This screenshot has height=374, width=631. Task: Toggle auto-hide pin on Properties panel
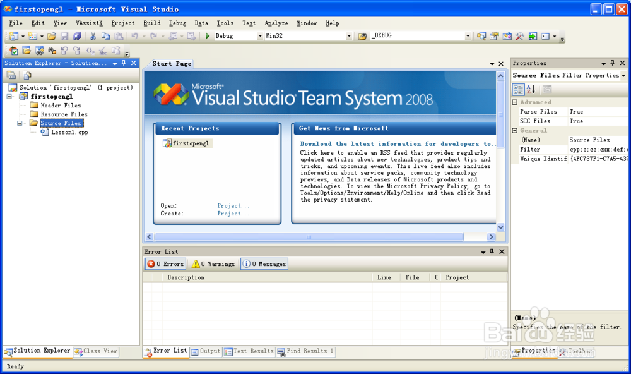tap(613, 63)
